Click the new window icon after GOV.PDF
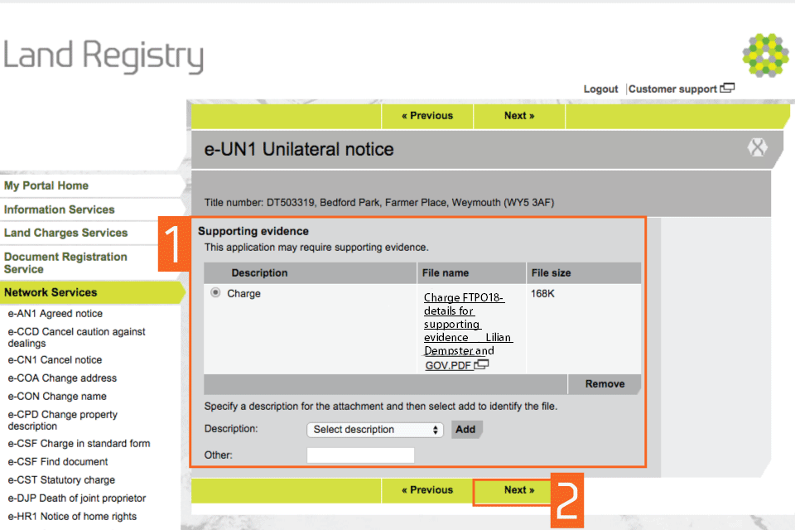795x530 pixels. 482,364
